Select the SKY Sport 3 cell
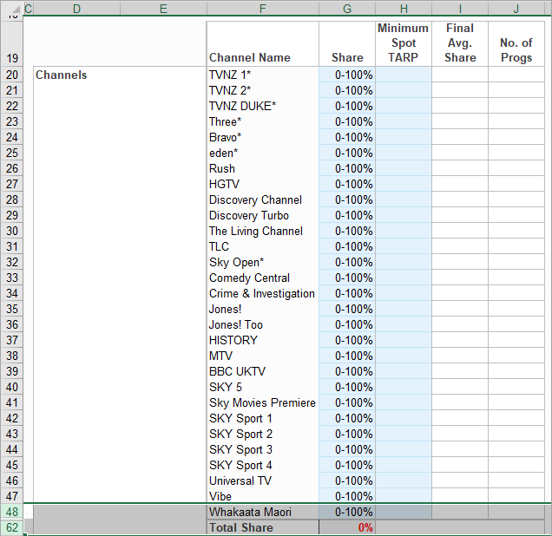 (263, 449)
